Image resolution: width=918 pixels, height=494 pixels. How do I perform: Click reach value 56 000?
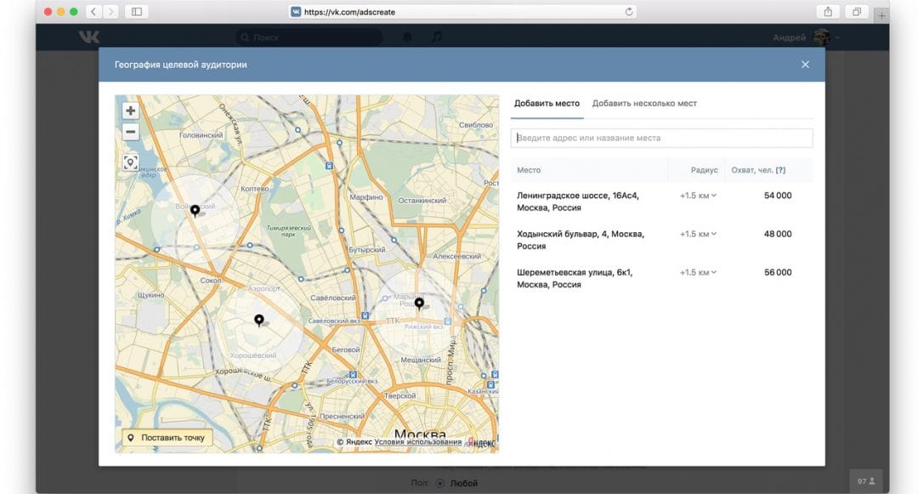[x=778, y=273]
